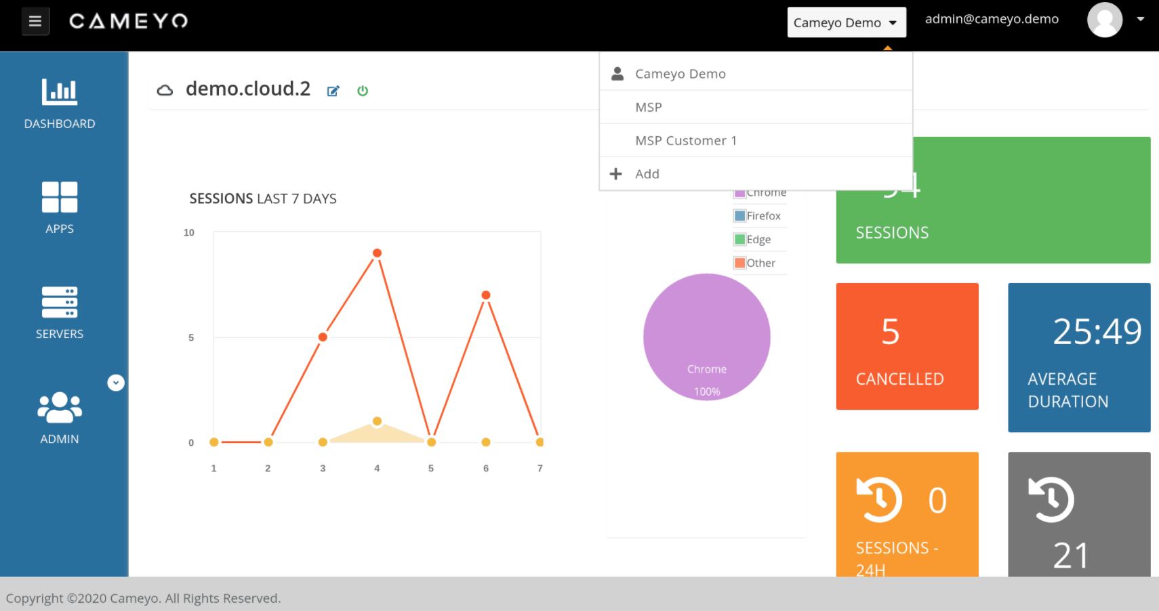Open the hamburger menu
This screenshot has height=611, width=1159.
pyautogui.click(x=35, y=22)
